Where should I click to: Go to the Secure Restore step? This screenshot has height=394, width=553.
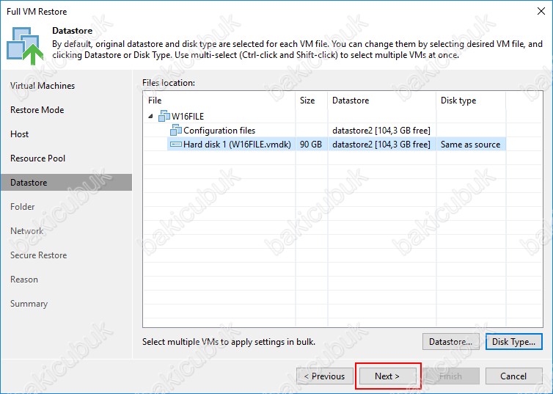[x=38, y=255]
